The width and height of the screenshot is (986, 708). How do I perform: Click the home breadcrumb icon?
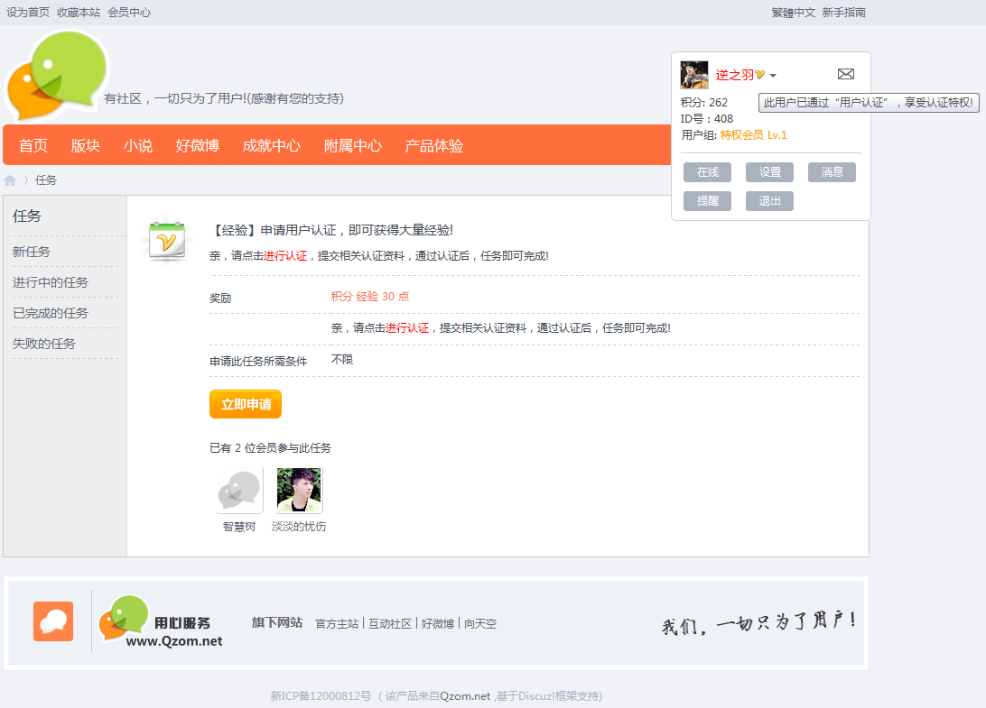(x=10, y=181)
